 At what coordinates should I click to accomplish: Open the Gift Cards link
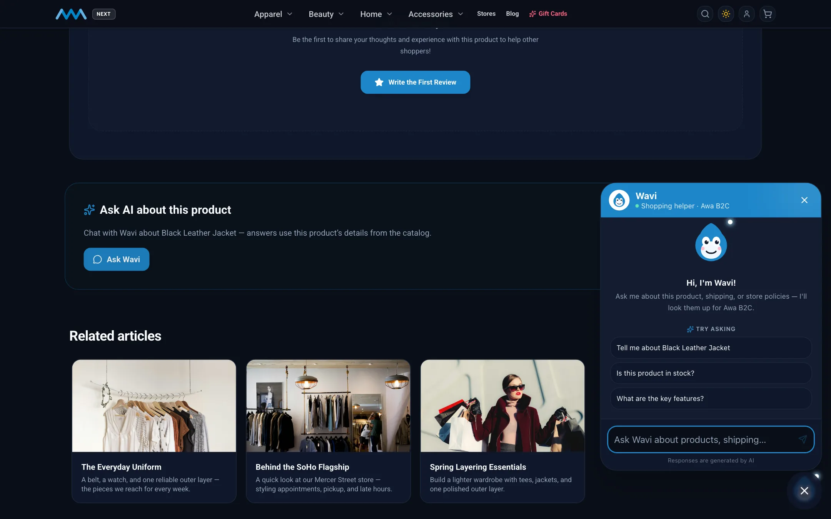548,14
